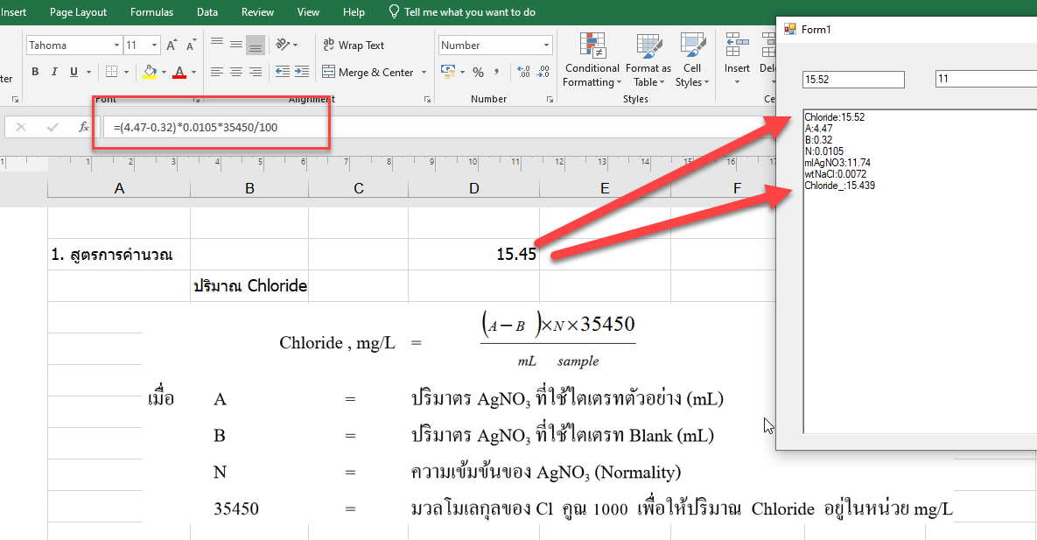
Task: Open Insert Function fx button
Action: point(83,127)
